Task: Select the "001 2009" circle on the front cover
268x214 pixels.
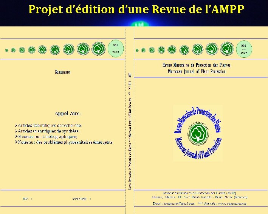Action: click(244, 49)
